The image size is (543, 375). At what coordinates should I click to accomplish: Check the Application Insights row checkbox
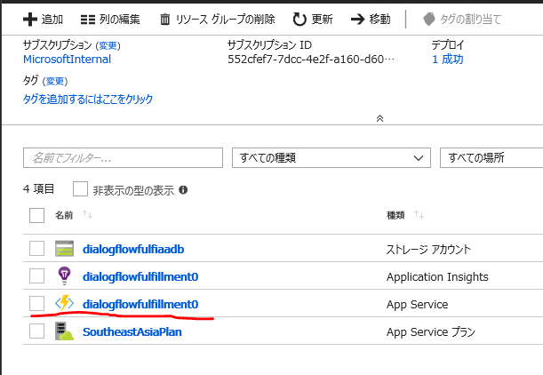pyautogui.click(x=36, y=276)
